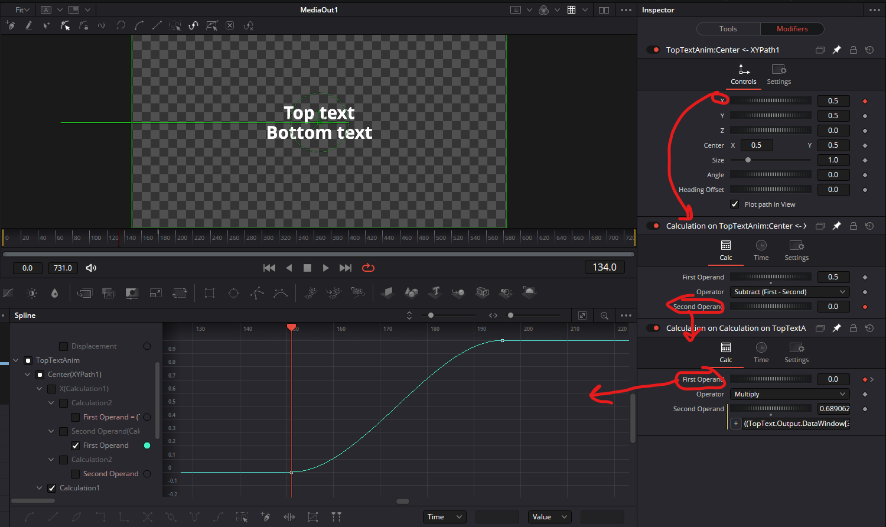886x527 pixels.
Task: Jump to first frame button
Action: [x=269, y=268]
